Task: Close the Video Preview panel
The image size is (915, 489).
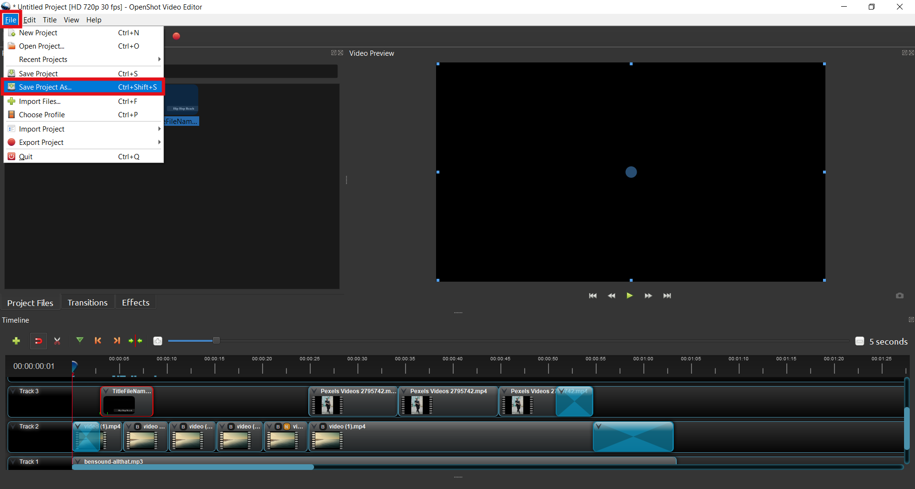Action: [x=911, y=53]
